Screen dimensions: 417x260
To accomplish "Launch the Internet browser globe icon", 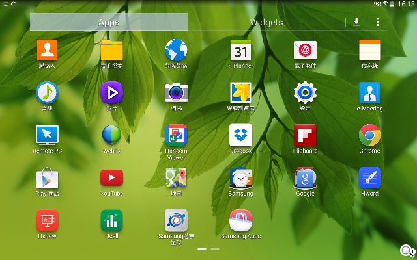I will [x=176, y=50].
